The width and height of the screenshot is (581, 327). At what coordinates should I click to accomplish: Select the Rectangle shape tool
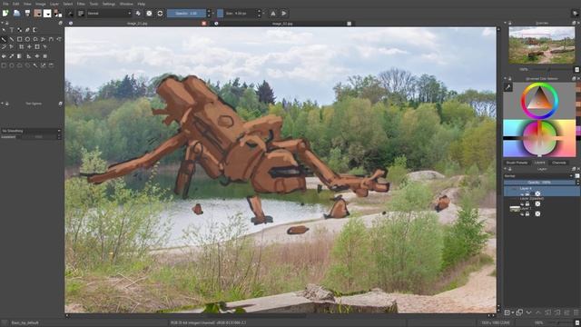pos(20,39)
